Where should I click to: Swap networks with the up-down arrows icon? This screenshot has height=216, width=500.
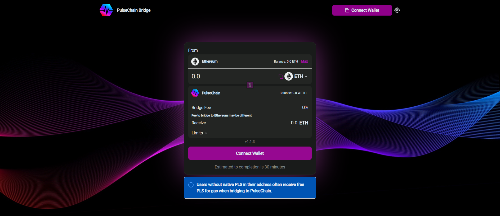pyautogui.click(x=250, y=85)
